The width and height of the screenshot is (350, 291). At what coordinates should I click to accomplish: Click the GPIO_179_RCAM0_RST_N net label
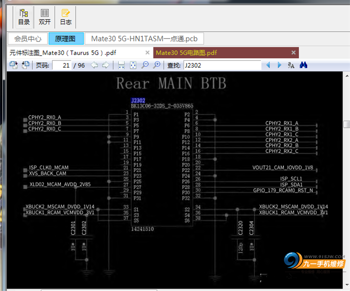click(x=283, y=191)
